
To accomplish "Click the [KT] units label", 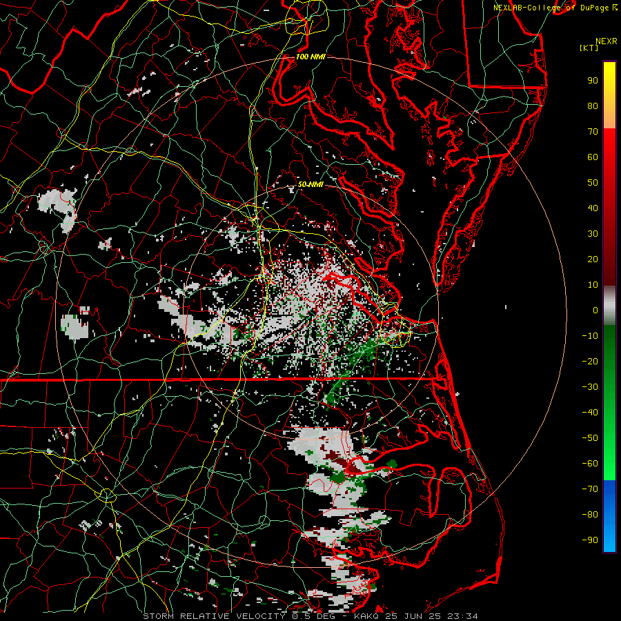I will coord(589,48).
